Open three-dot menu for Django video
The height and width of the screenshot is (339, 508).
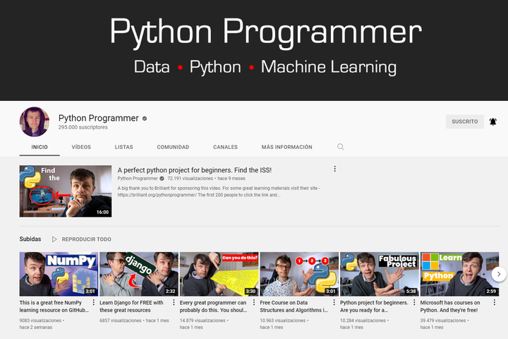174,302
